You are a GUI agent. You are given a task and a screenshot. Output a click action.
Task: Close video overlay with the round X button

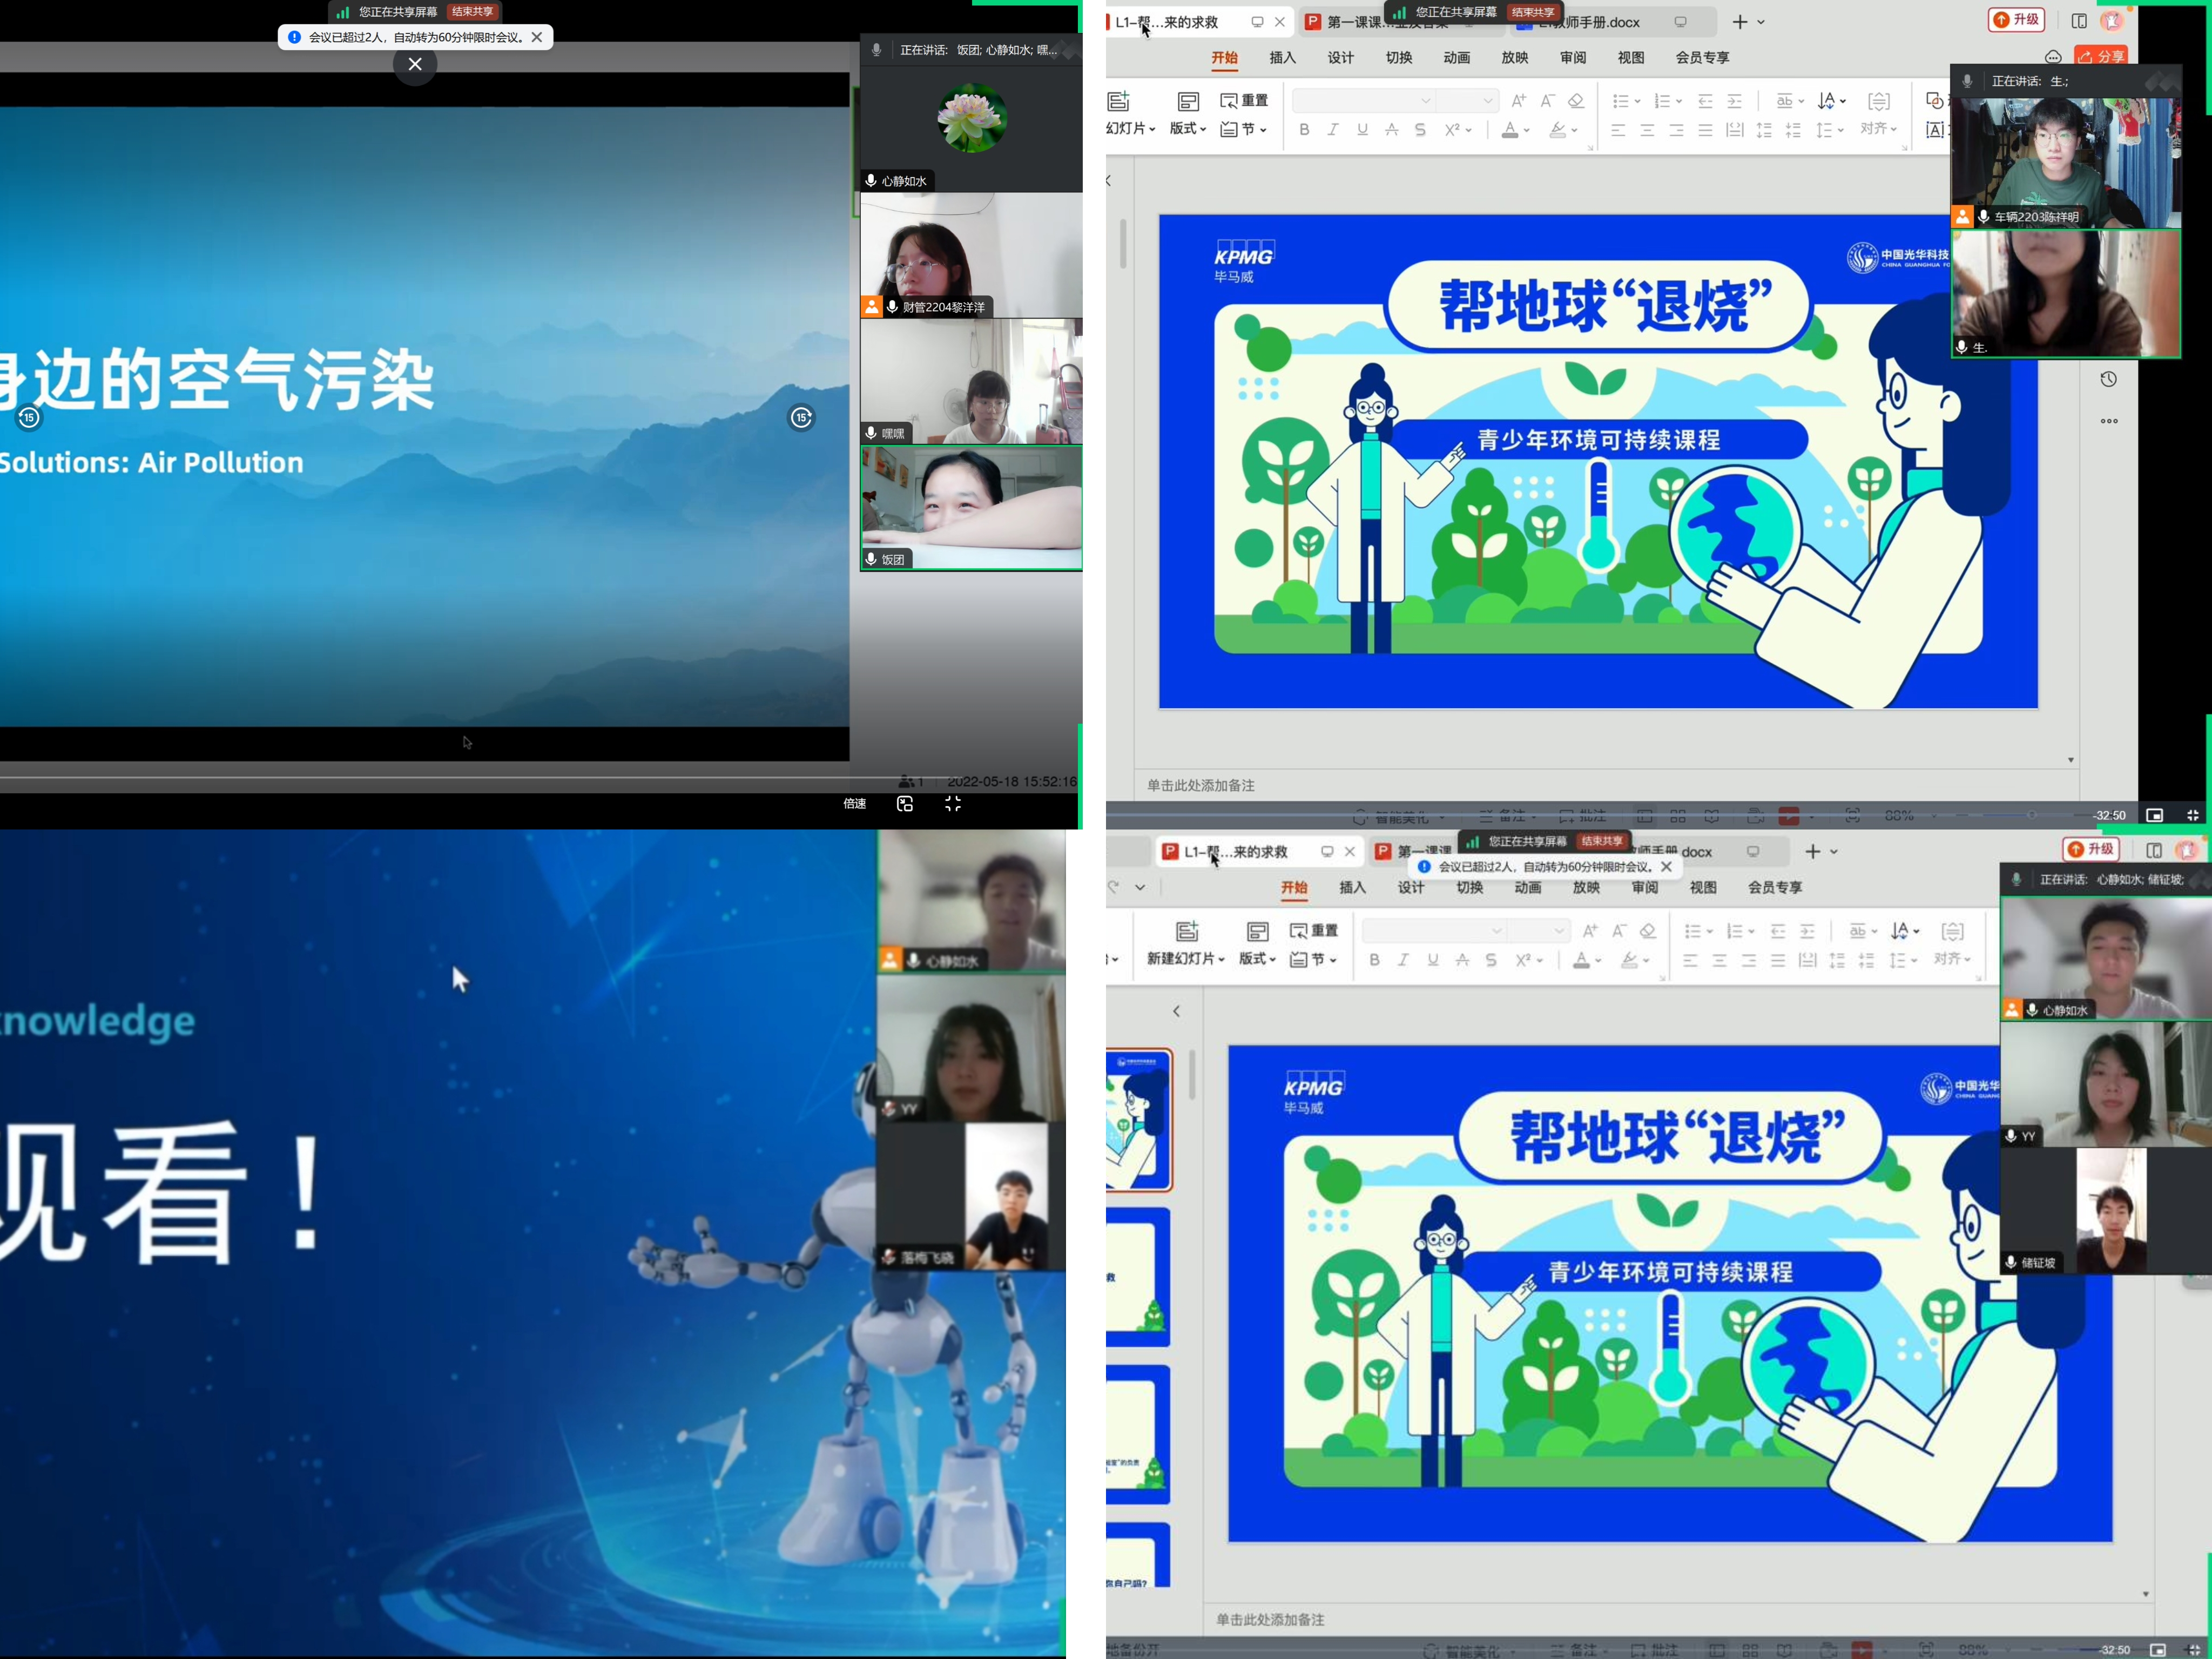click(415, 65)
